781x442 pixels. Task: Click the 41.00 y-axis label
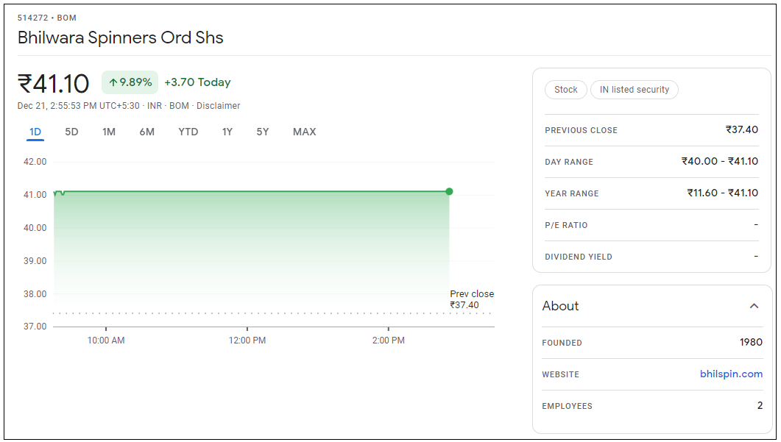pos(35,195)
